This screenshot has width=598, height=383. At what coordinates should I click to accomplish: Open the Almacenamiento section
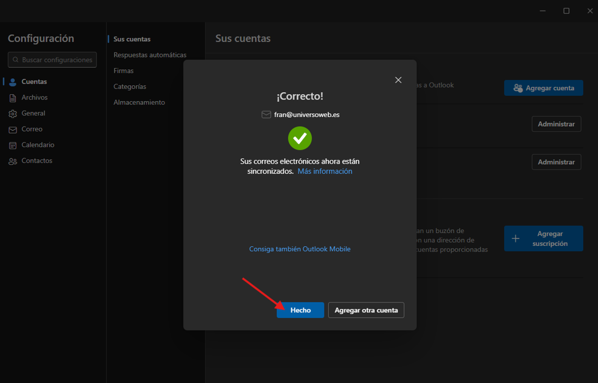(139, 102)
